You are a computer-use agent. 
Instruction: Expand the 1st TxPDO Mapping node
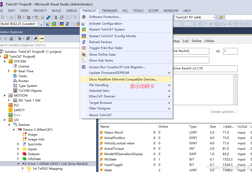click(x=23, y=168)
